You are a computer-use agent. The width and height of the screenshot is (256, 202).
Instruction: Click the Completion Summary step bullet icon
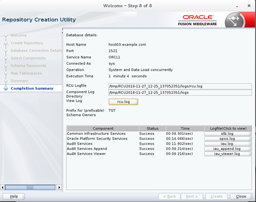[x=6, y=88]
